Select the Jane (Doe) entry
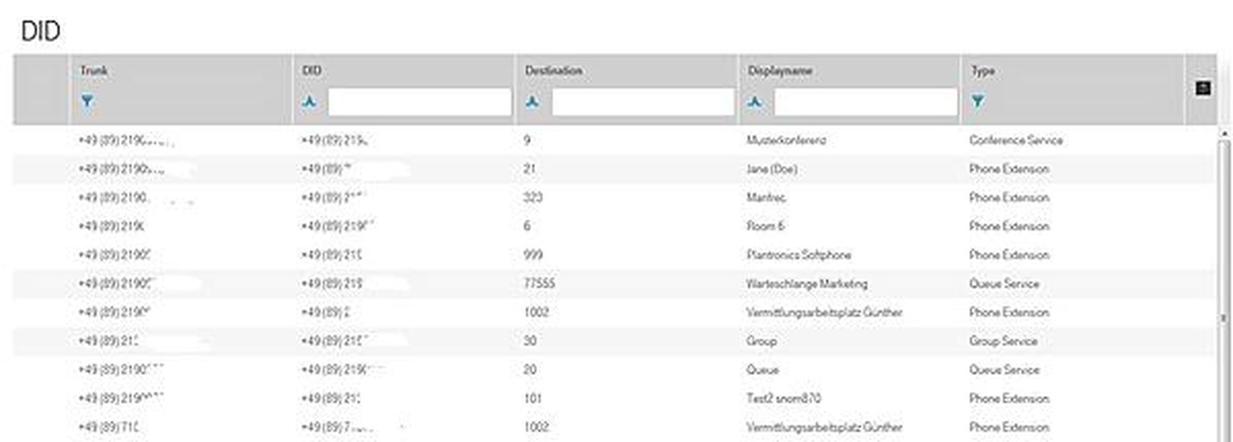The height and width of the screenshot is (442, 1233). tap(771, 169)
